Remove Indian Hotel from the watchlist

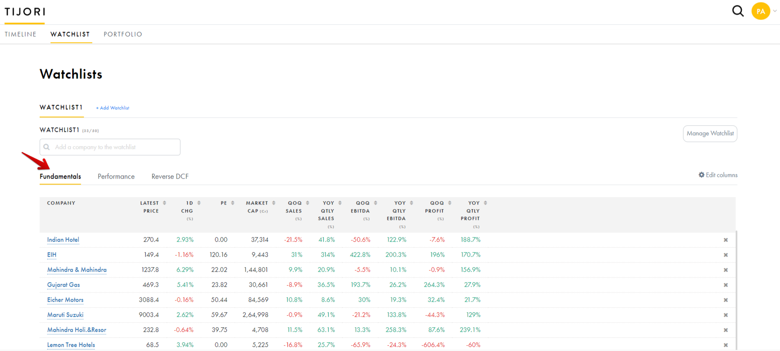tap(726, 240)
